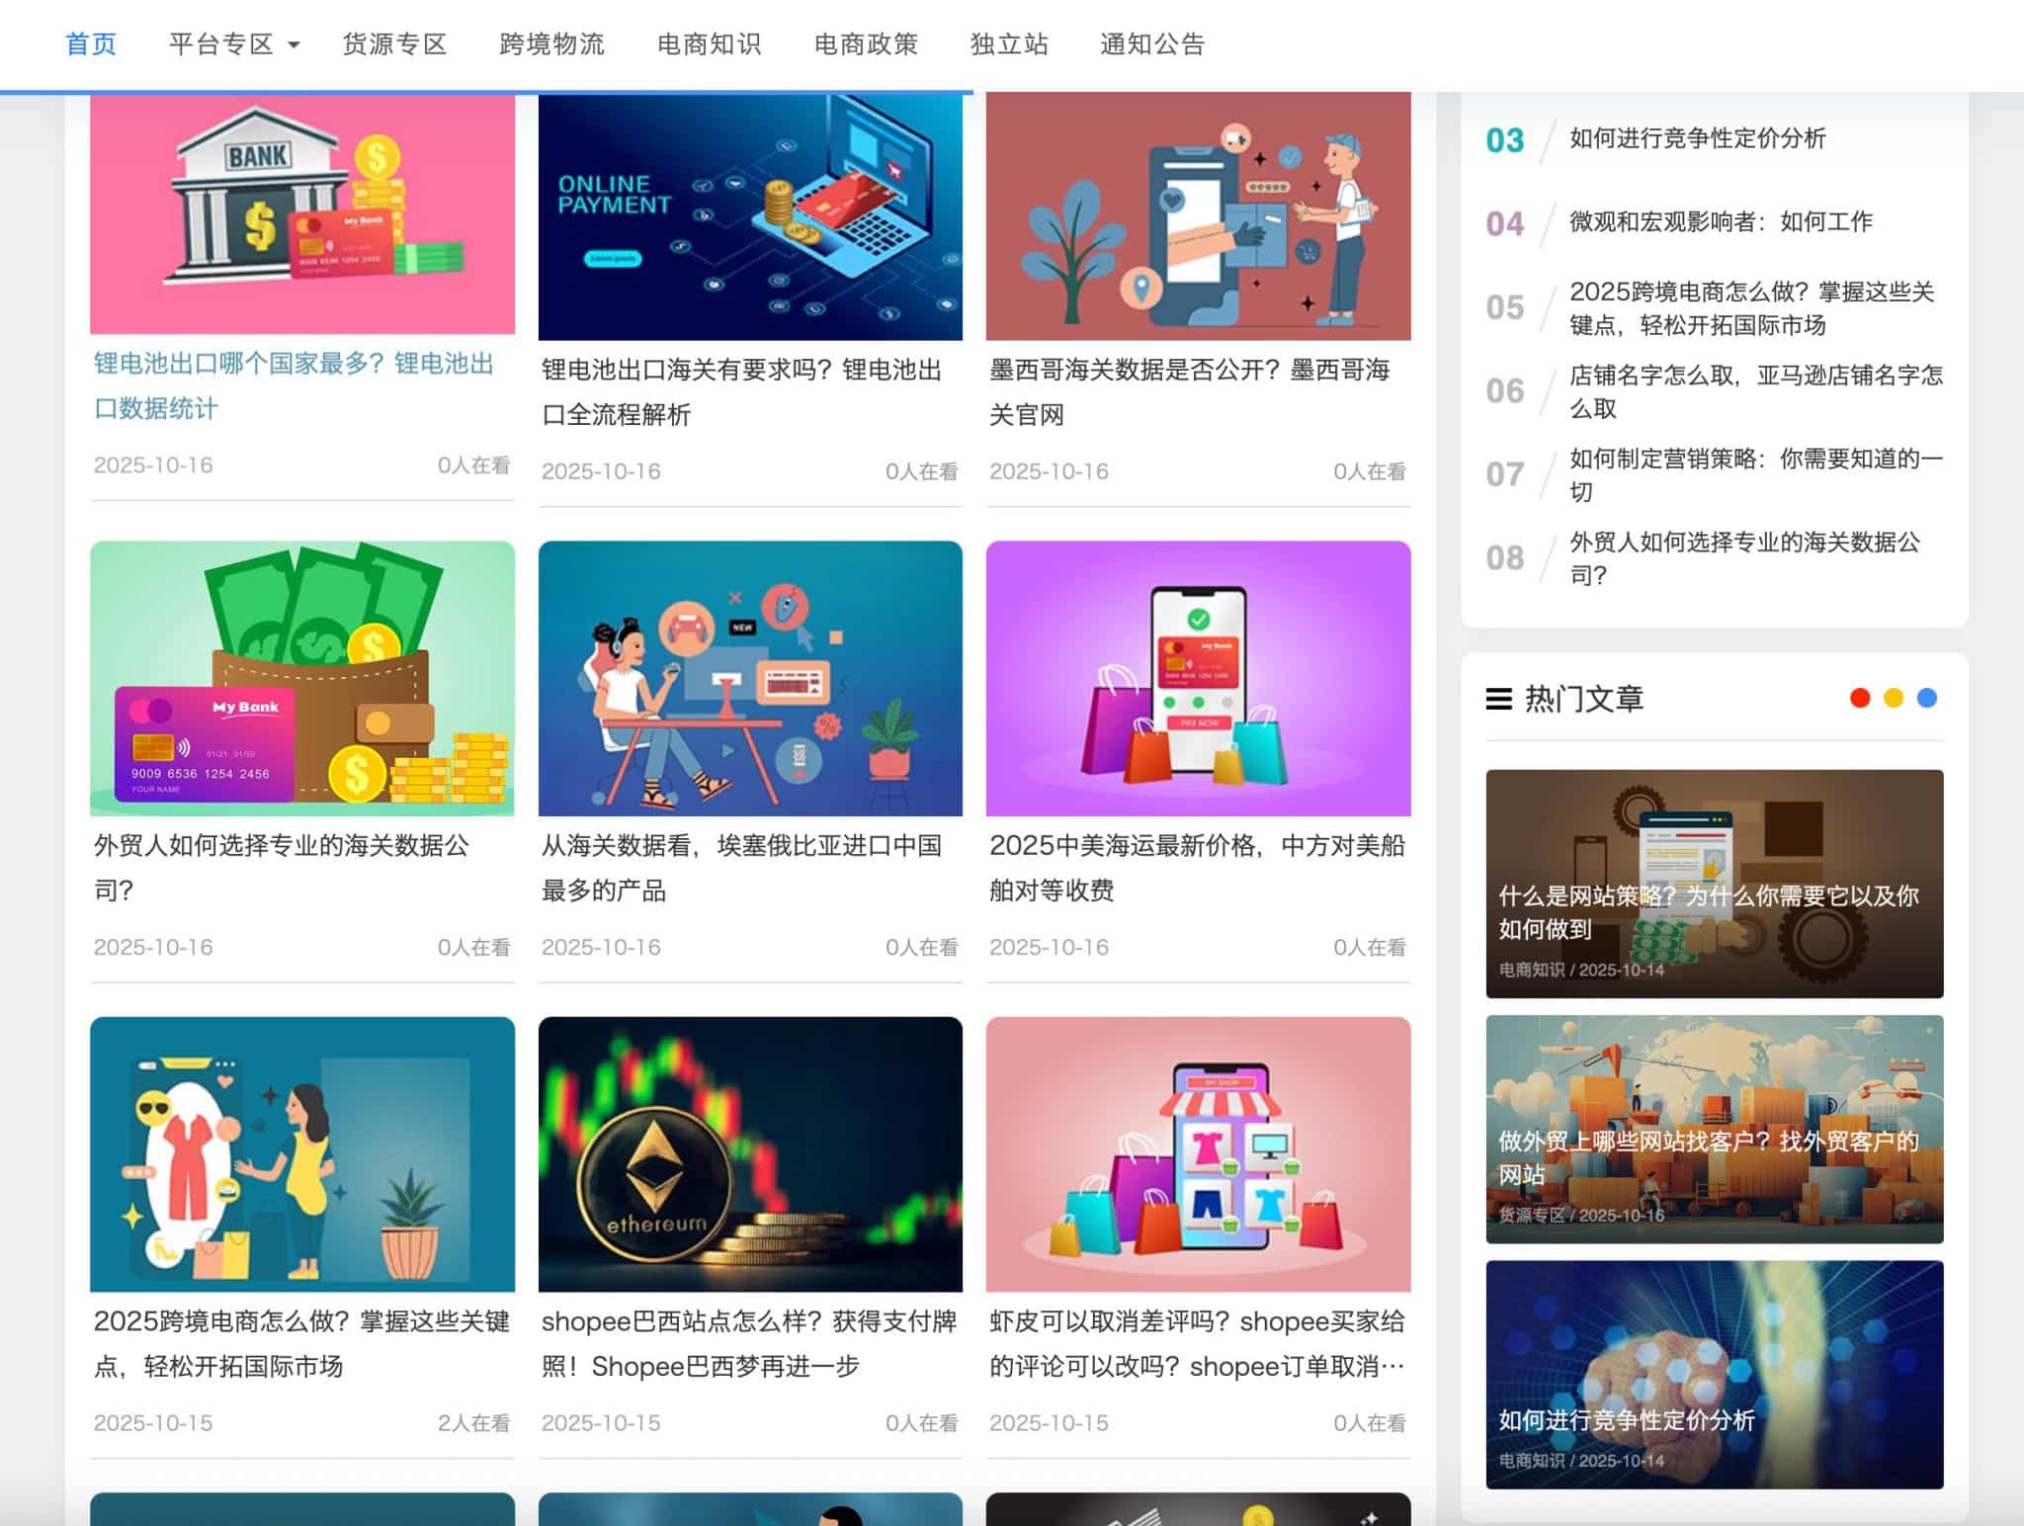Select the yellow dot in 热门文章 header

pos(1894,698)
